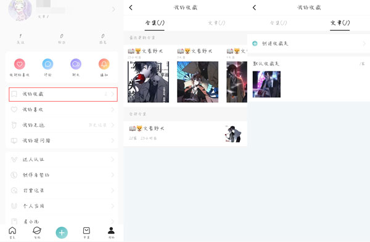Tap the green plus create button in bottom bar

point(62,233)
